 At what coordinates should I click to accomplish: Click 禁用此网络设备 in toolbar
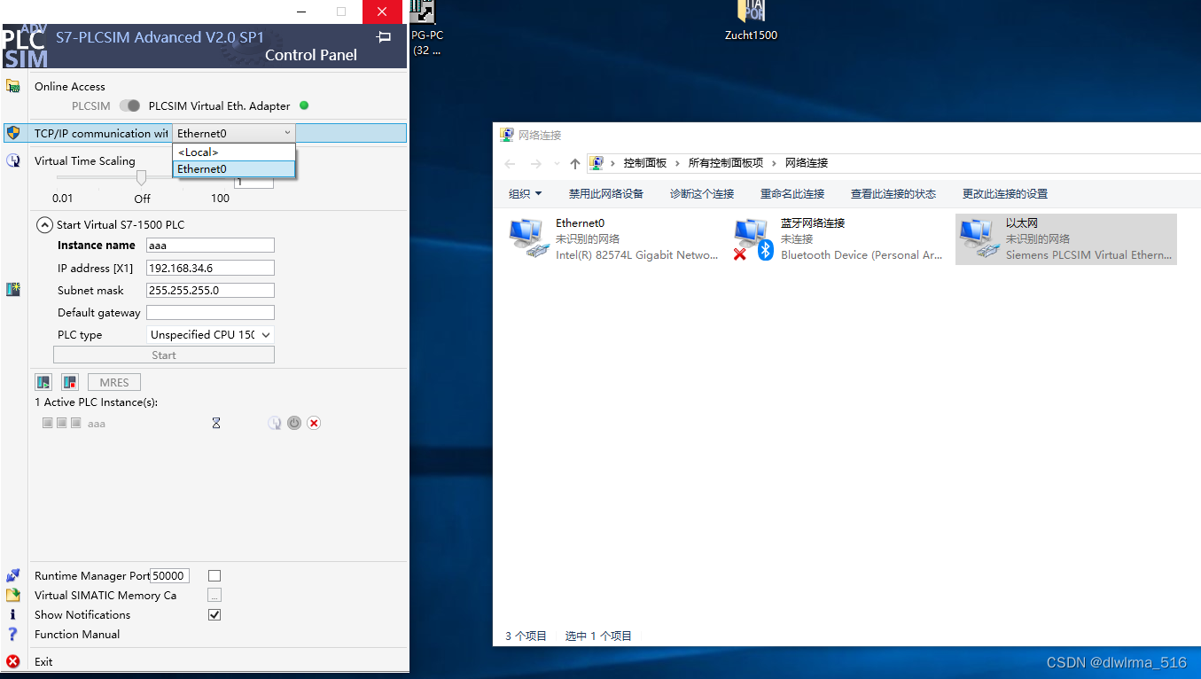click(606, 193)
